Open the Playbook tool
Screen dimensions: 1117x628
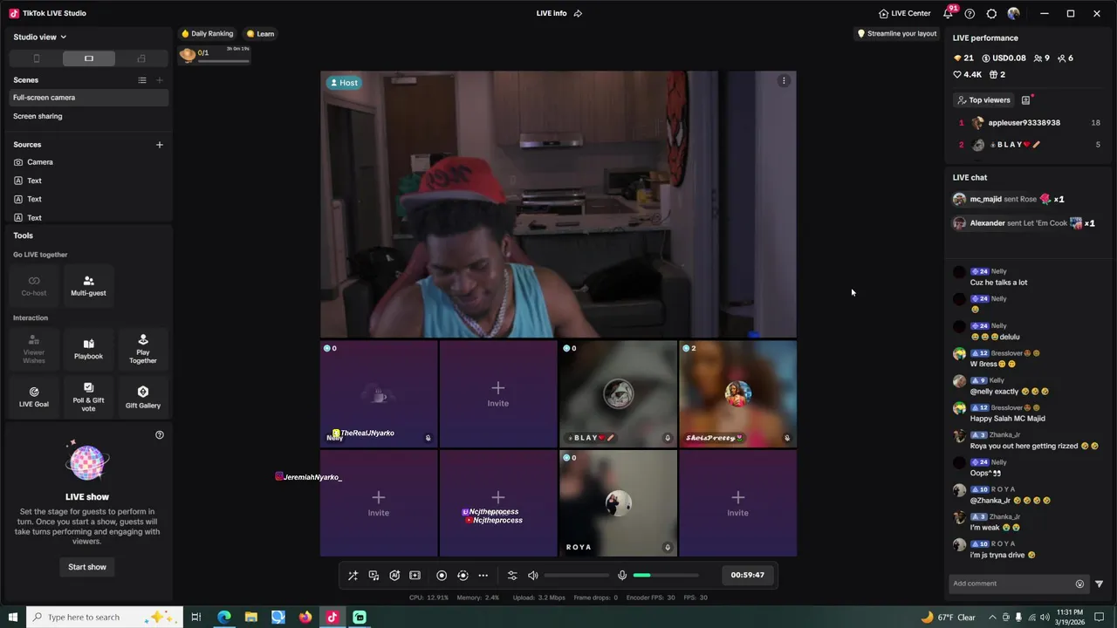tap(88, 349)
